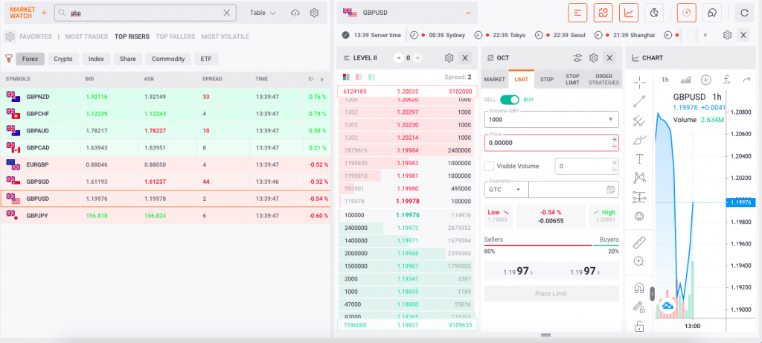
Task: Open world clock bar settings gear
Action: point(727,35)
